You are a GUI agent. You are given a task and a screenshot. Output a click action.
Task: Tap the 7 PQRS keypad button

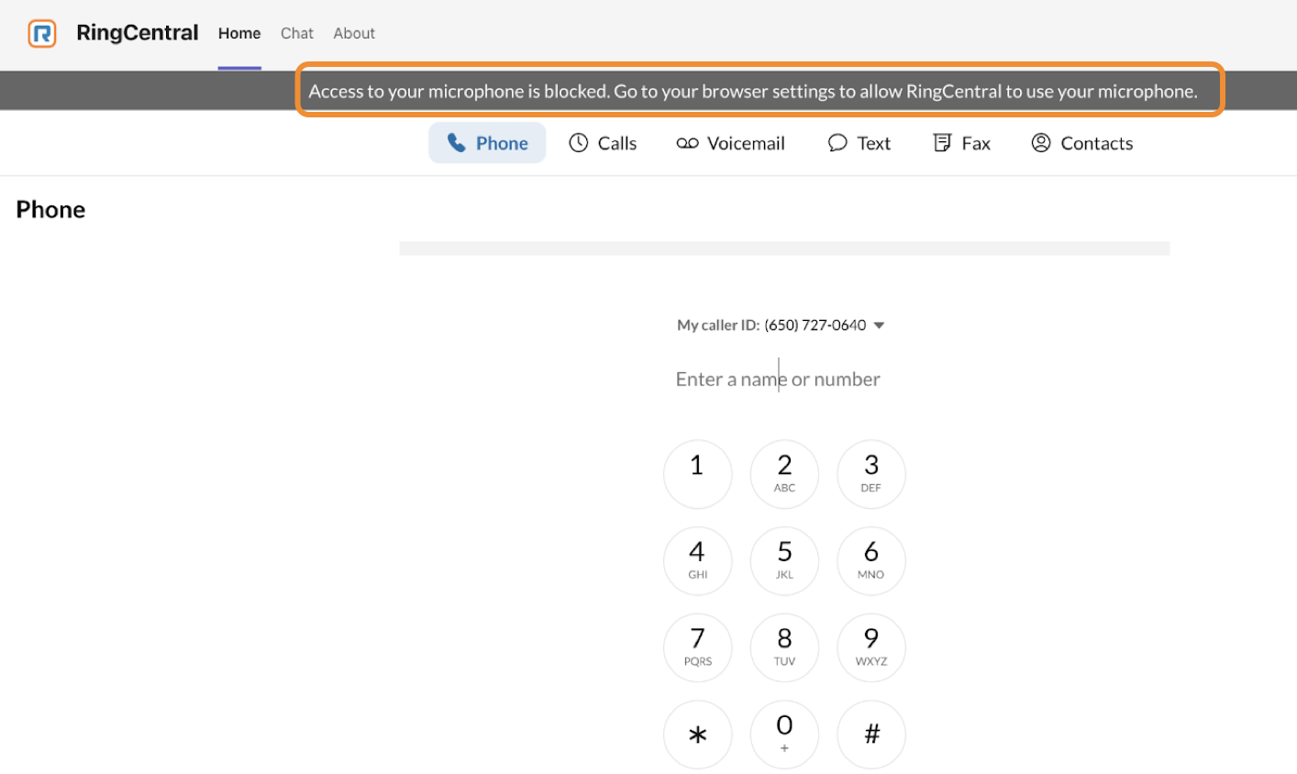[x=698, y=647]
